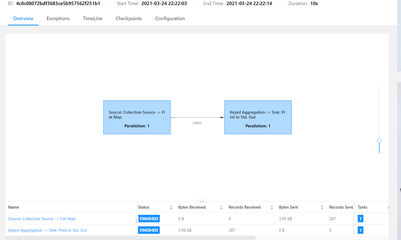Click the Records Sent column header
The image size is (401, 240).
point(341,207)
